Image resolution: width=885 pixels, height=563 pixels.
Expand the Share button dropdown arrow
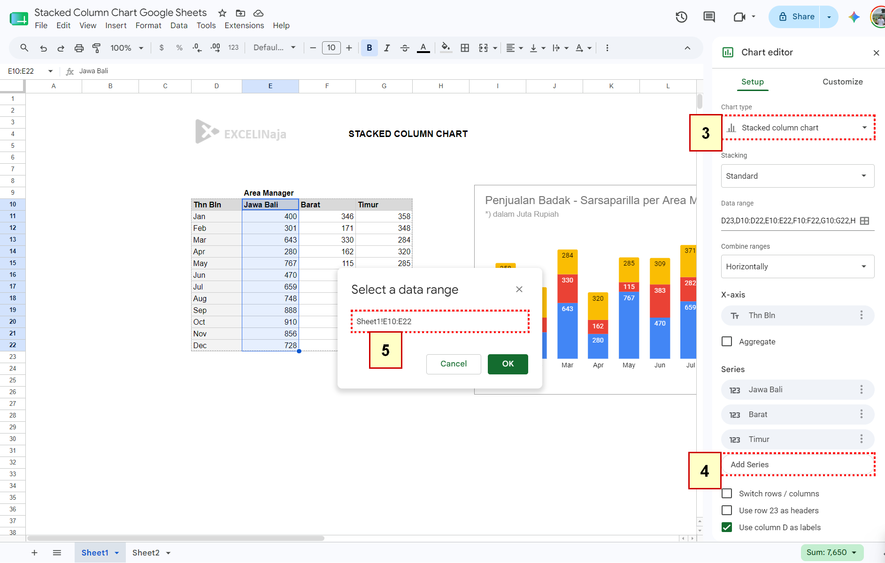pos(829,17)
